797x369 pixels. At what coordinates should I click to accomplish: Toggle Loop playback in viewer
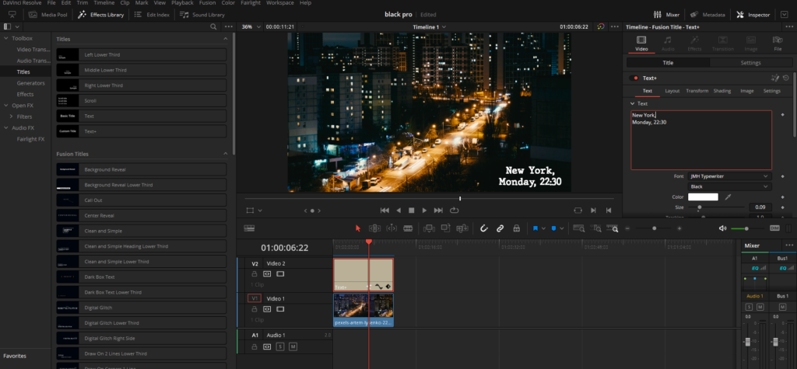click(454, 210)
